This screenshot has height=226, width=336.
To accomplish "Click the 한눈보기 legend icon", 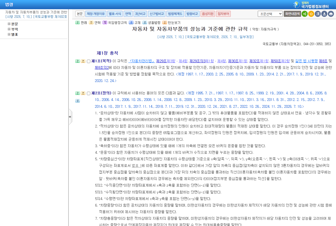I will (x=165, y=23).
